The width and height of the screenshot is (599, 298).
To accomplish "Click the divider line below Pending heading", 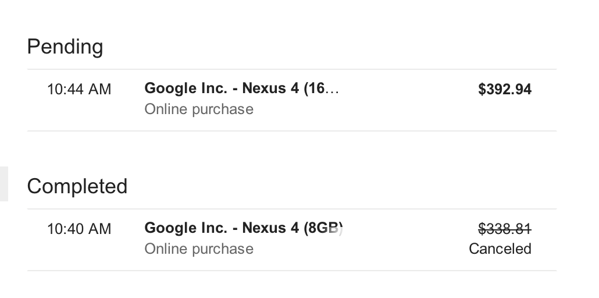I will pos(291,69).
